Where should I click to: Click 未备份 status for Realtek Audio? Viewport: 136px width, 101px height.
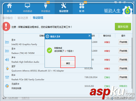(107, 60)
